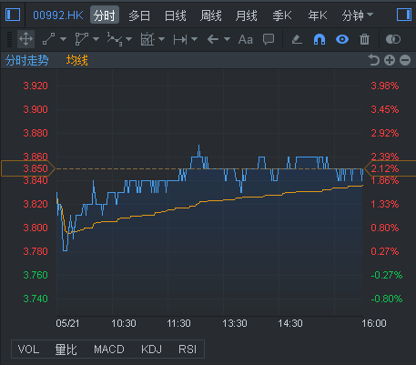The height and width of the screenshot is (365, 416).
Task: Click the 3.850 current price marker
Action: (x=28, y=168)
